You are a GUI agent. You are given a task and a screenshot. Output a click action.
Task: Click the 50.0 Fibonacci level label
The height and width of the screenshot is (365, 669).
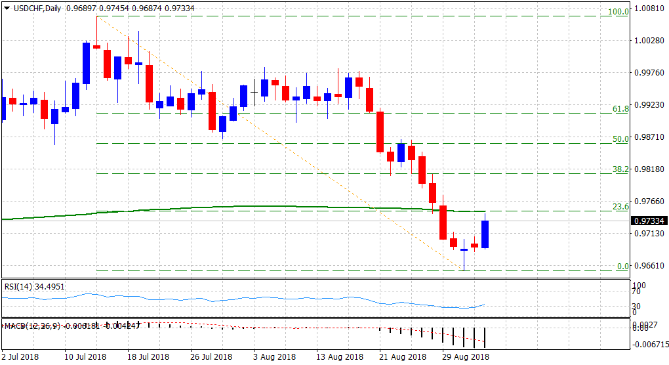620,139
